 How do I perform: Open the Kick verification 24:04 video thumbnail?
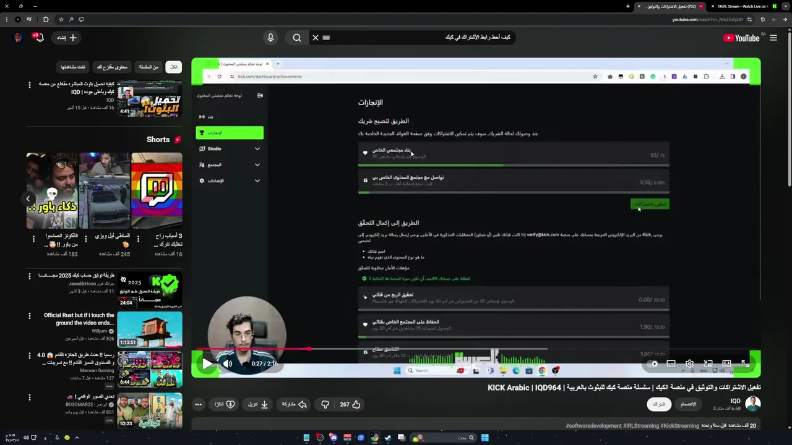[150, 289]
